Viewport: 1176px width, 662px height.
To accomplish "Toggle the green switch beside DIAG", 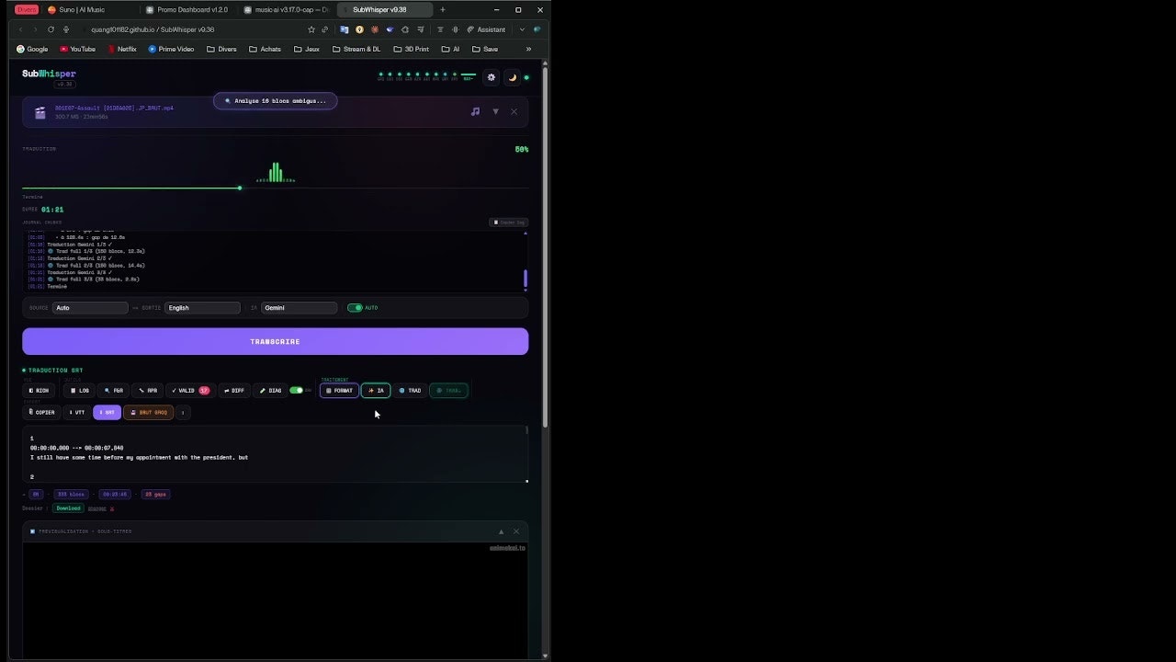I will pyautogui.click(x=297, y=390).
